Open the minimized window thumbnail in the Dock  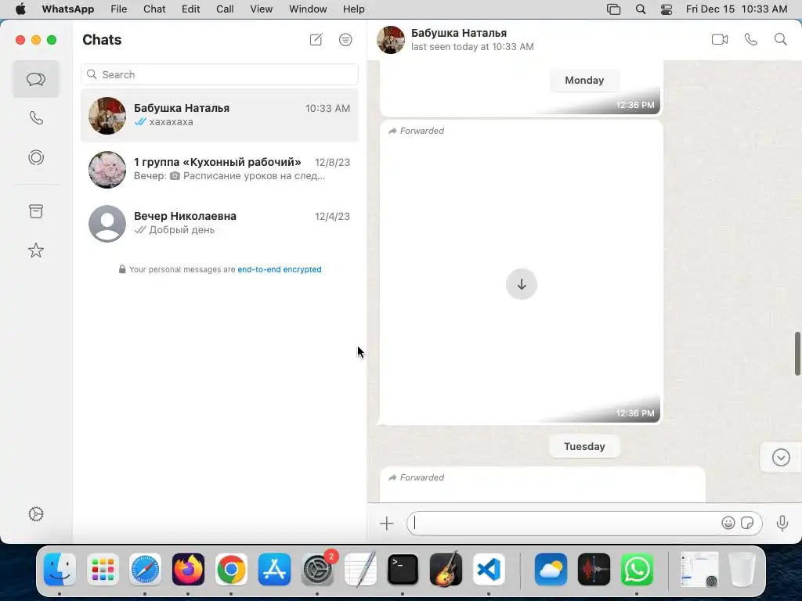point(699,570)
